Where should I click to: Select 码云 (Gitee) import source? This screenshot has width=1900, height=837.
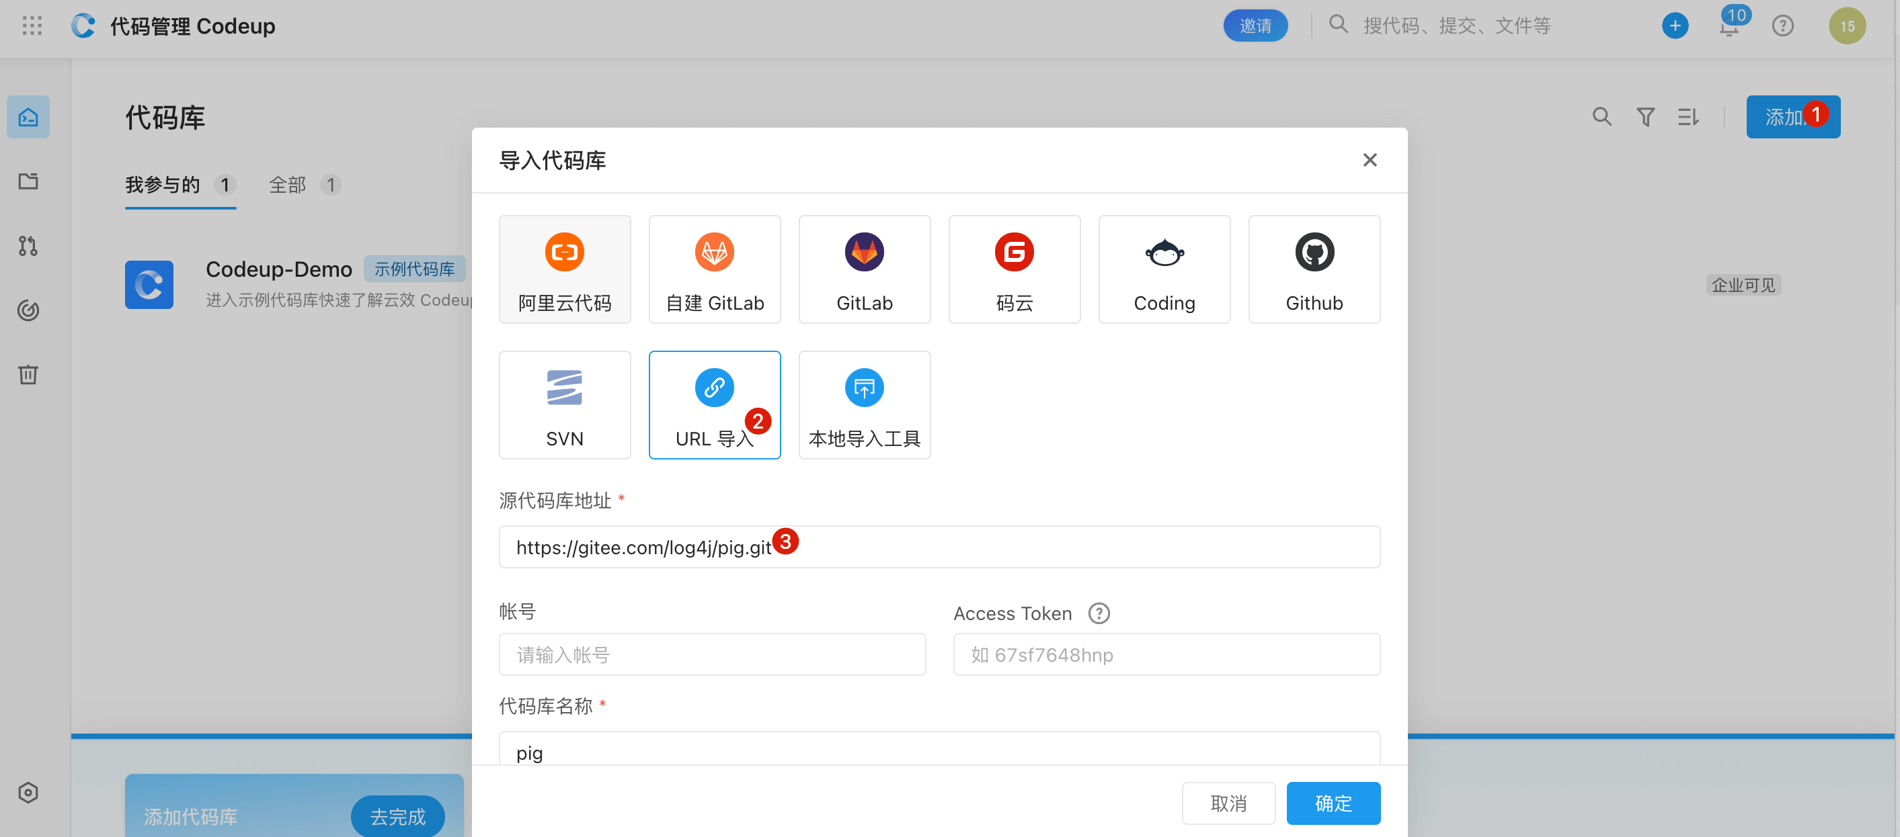tap(1014, 269)
